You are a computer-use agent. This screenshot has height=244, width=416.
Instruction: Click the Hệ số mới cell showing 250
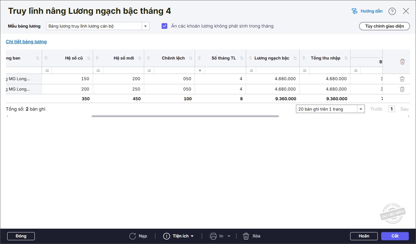tap(118, 89)
